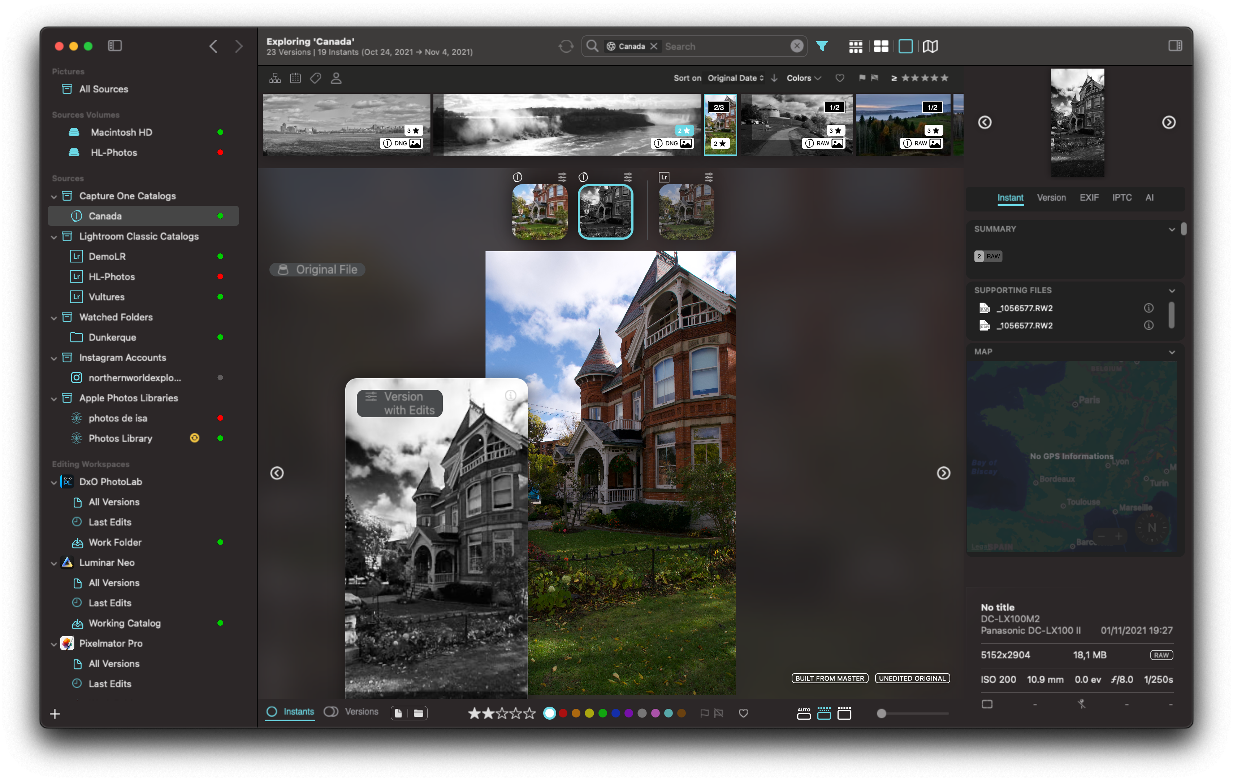Select the single image view icon

[x=905, y=47]
